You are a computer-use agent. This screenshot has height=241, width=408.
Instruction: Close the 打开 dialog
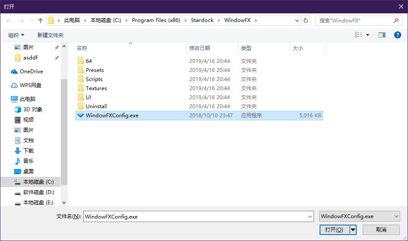[x=401, y=6]
